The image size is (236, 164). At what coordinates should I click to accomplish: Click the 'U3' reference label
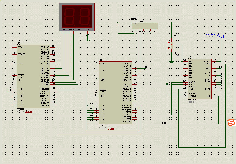coord(18,43)
